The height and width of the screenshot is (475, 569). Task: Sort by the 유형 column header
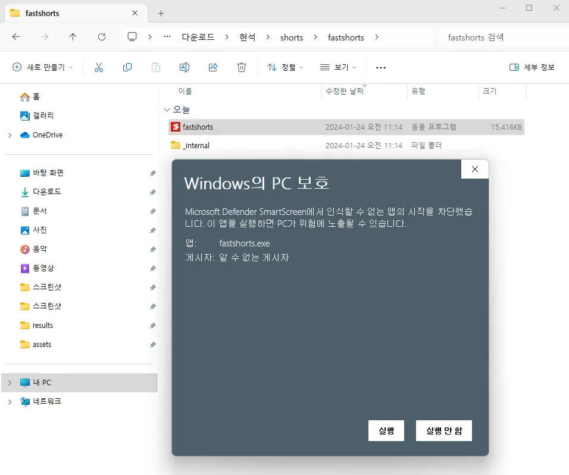tap(418, 91)
